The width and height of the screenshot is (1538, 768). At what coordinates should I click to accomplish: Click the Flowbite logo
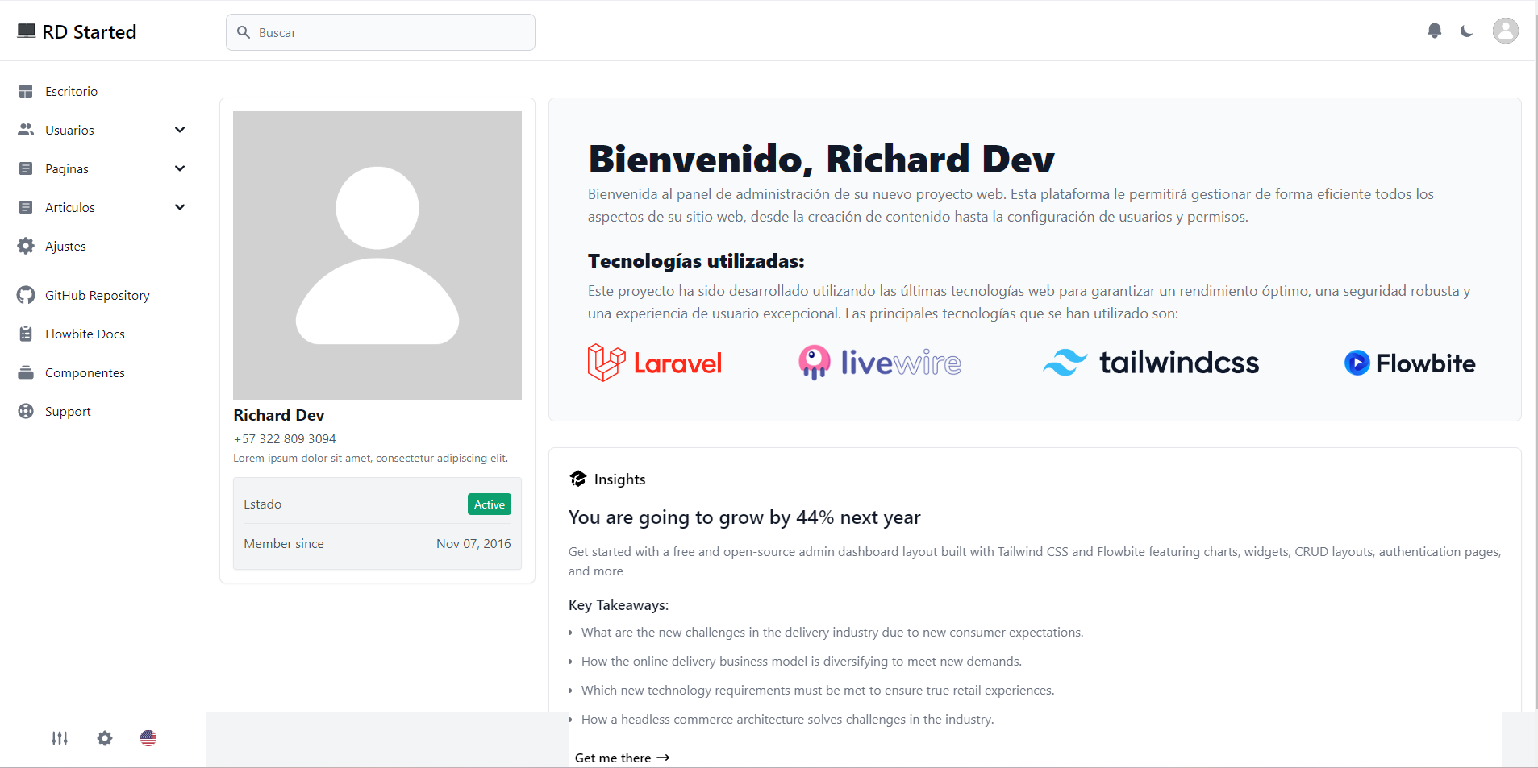[x=1410, y=363]
